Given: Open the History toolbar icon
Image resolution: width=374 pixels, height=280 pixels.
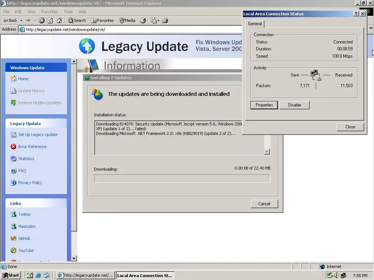Looking at the screenshot, I should click(143, 20).
